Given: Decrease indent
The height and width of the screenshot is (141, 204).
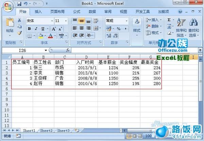Looking at the screenshot, I should tap(75, 36).
